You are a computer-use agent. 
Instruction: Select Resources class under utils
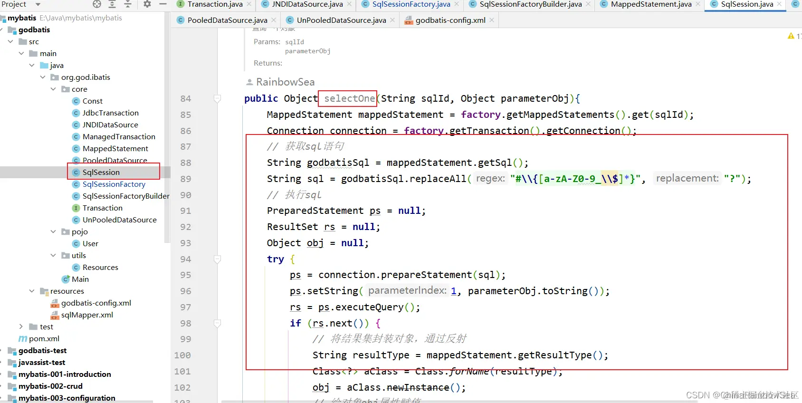[100, 267]
